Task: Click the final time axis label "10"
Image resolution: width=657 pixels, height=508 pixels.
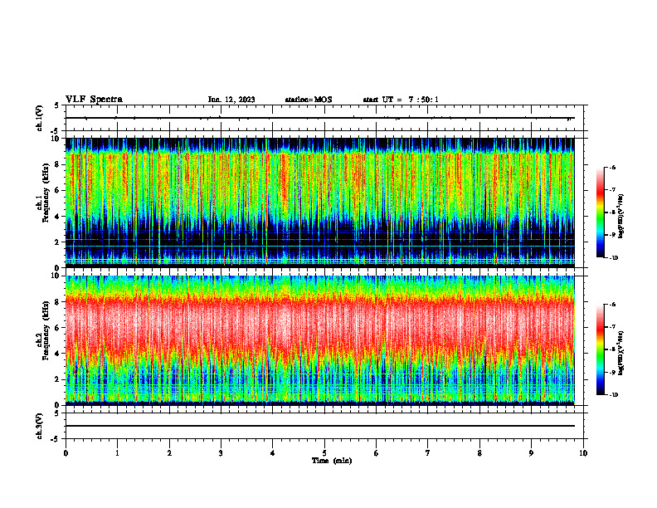Action: 583,453
